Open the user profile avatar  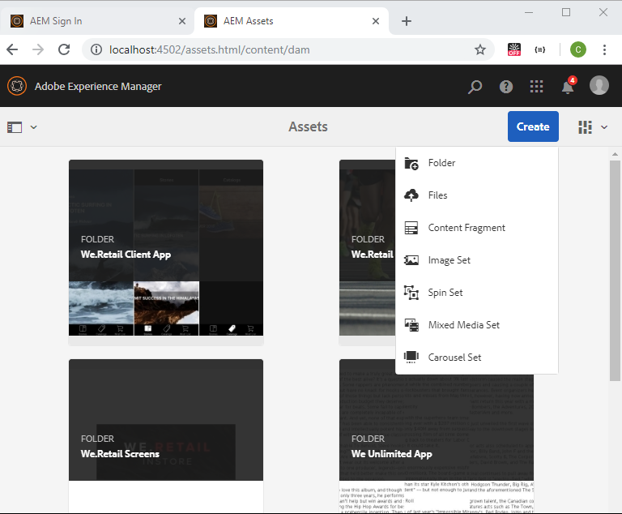pos(599,85)
